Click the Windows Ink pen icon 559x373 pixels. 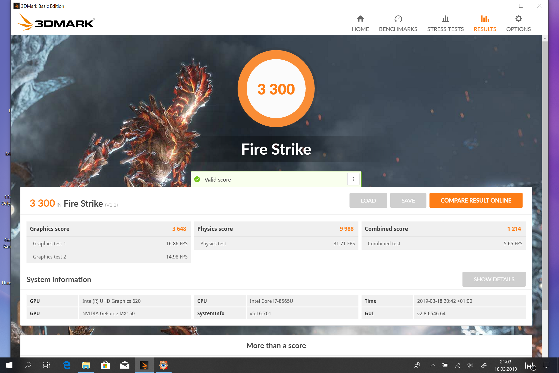click(484, 365)
